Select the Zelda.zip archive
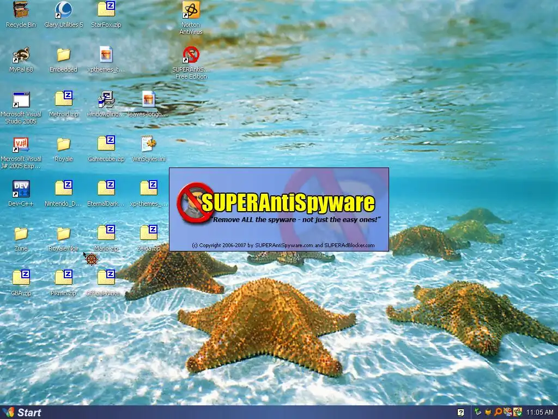Screen dimensions: 558x419 (149, 239)
